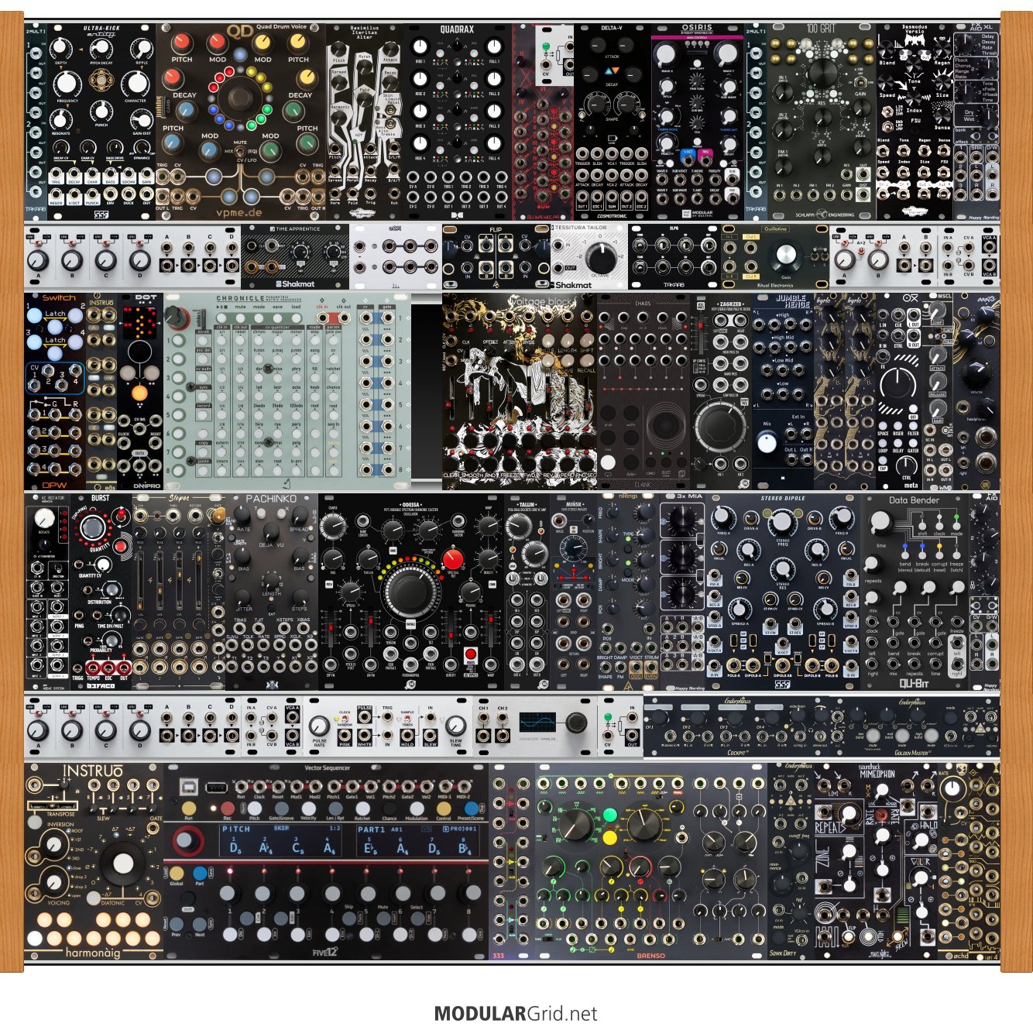Click the PROBABILITY knob on the Burst module
1033x1030 pixels.
pyautogui.click(x=112, y=640)
